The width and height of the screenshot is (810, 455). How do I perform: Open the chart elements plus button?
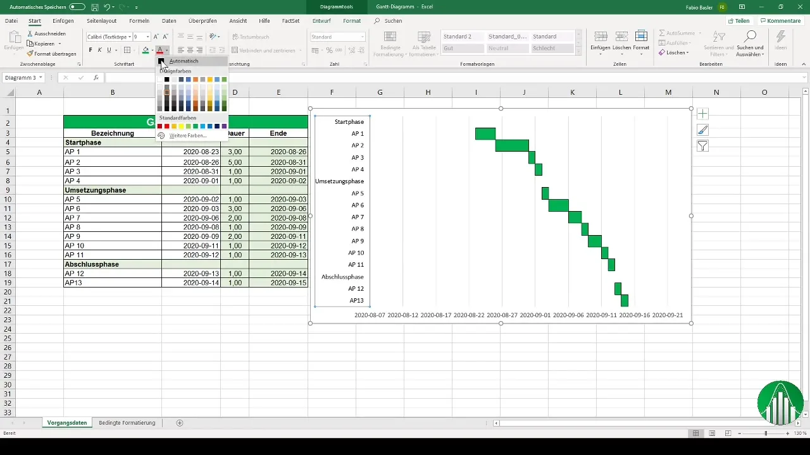(702, 114)
